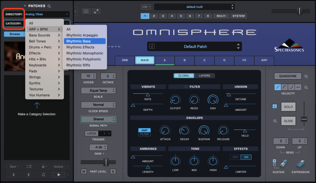This screenshot has width=316, height=183.
Task: Switch to the ORB tab
Action: pyautogui.click(x=125, y=60)
